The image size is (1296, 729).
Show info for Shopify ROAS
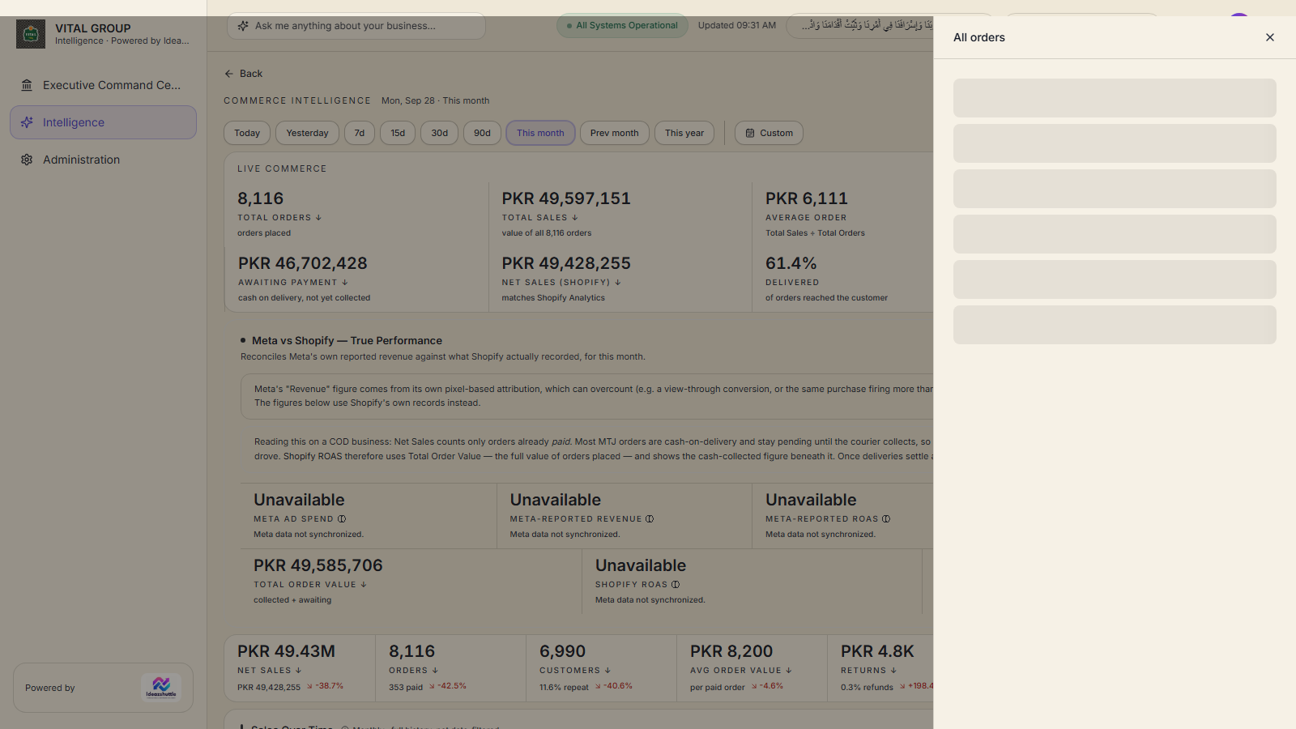point(676,585)
